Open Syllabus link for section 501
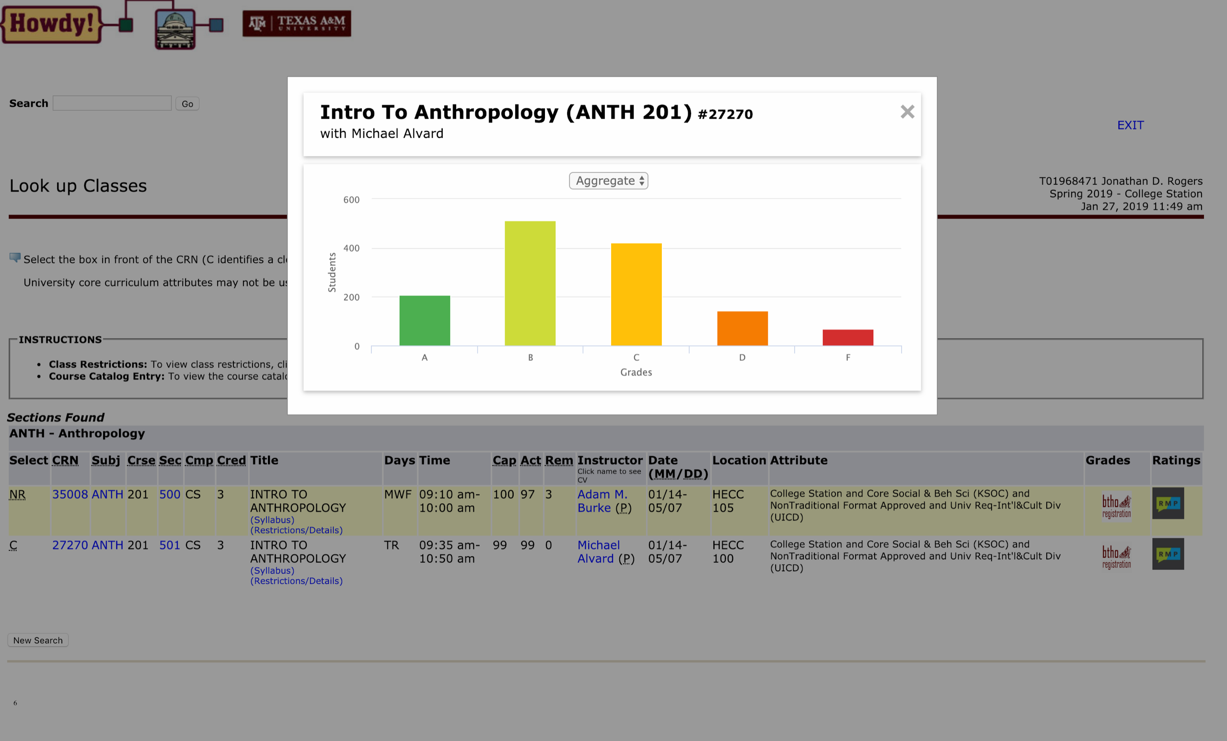Image resolution: width=1227 pixels, height=741 pixels. [x=272, y=571]
